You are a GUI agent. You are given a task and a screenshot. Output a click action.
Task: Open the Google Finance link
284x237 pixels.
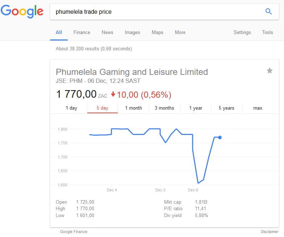74,232
